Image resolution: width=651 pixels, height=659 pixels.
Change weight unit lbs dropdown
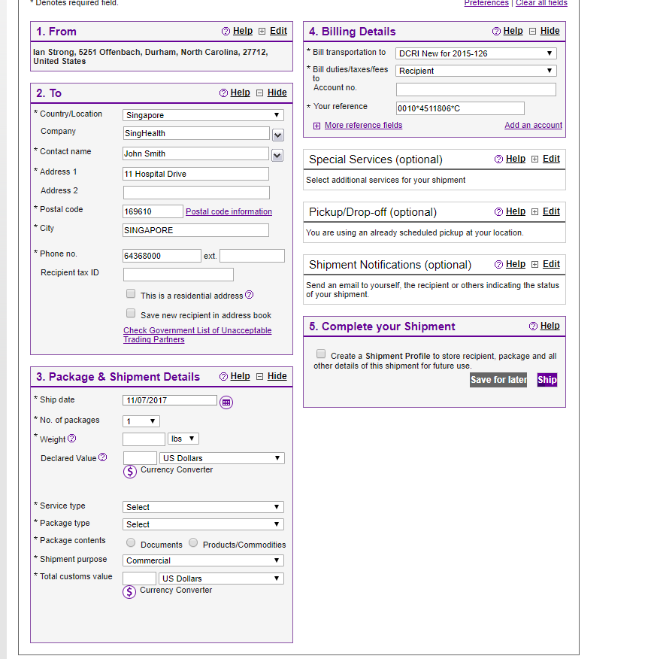coord(183,439)
